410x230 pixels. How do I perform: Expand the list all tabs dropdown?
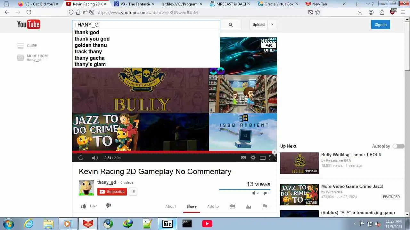pos(368,4)
